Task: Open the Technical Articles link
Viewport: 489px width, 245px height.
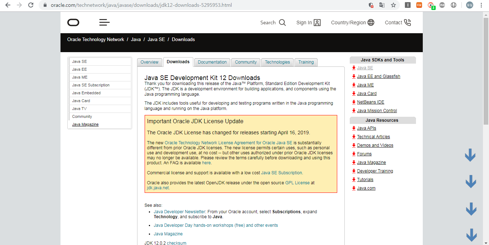Action: coord(373,137)
